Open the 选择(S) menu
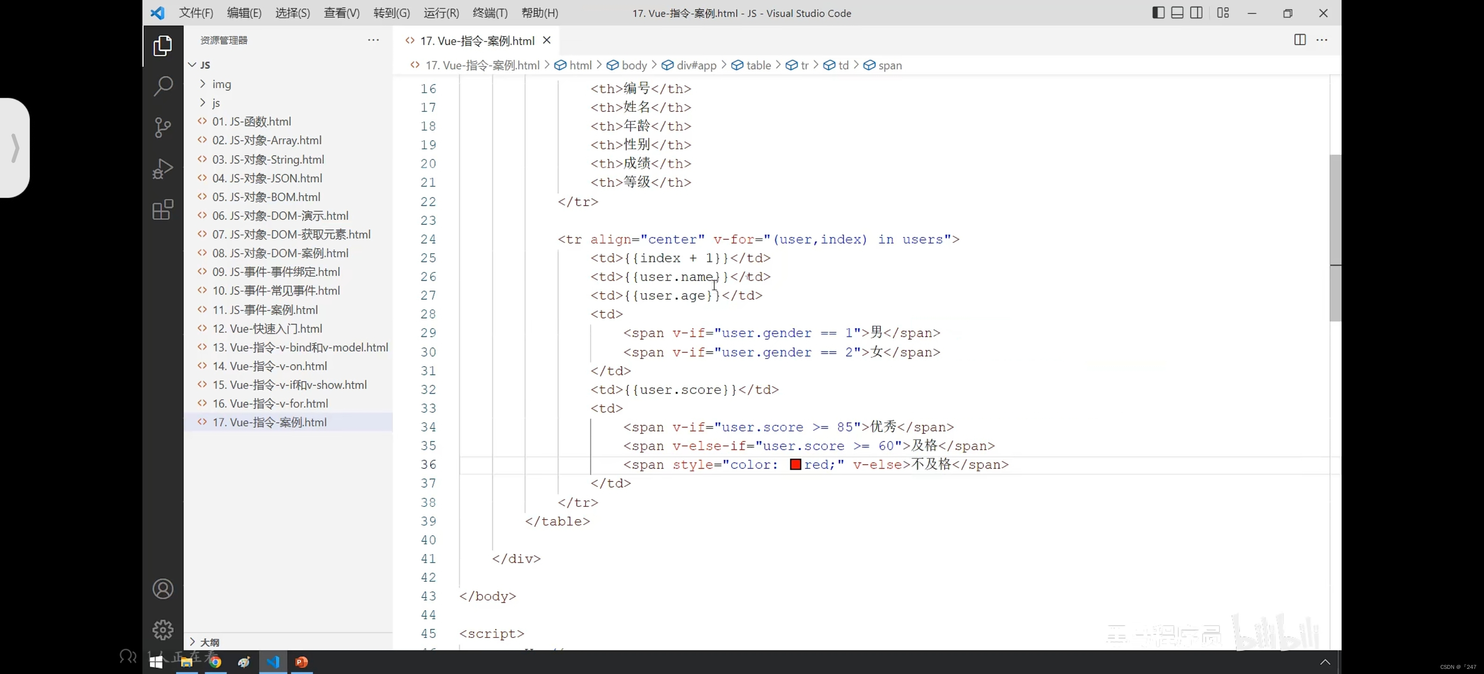The width and height of the screenshot is (1484, 674). click(293, 13)
